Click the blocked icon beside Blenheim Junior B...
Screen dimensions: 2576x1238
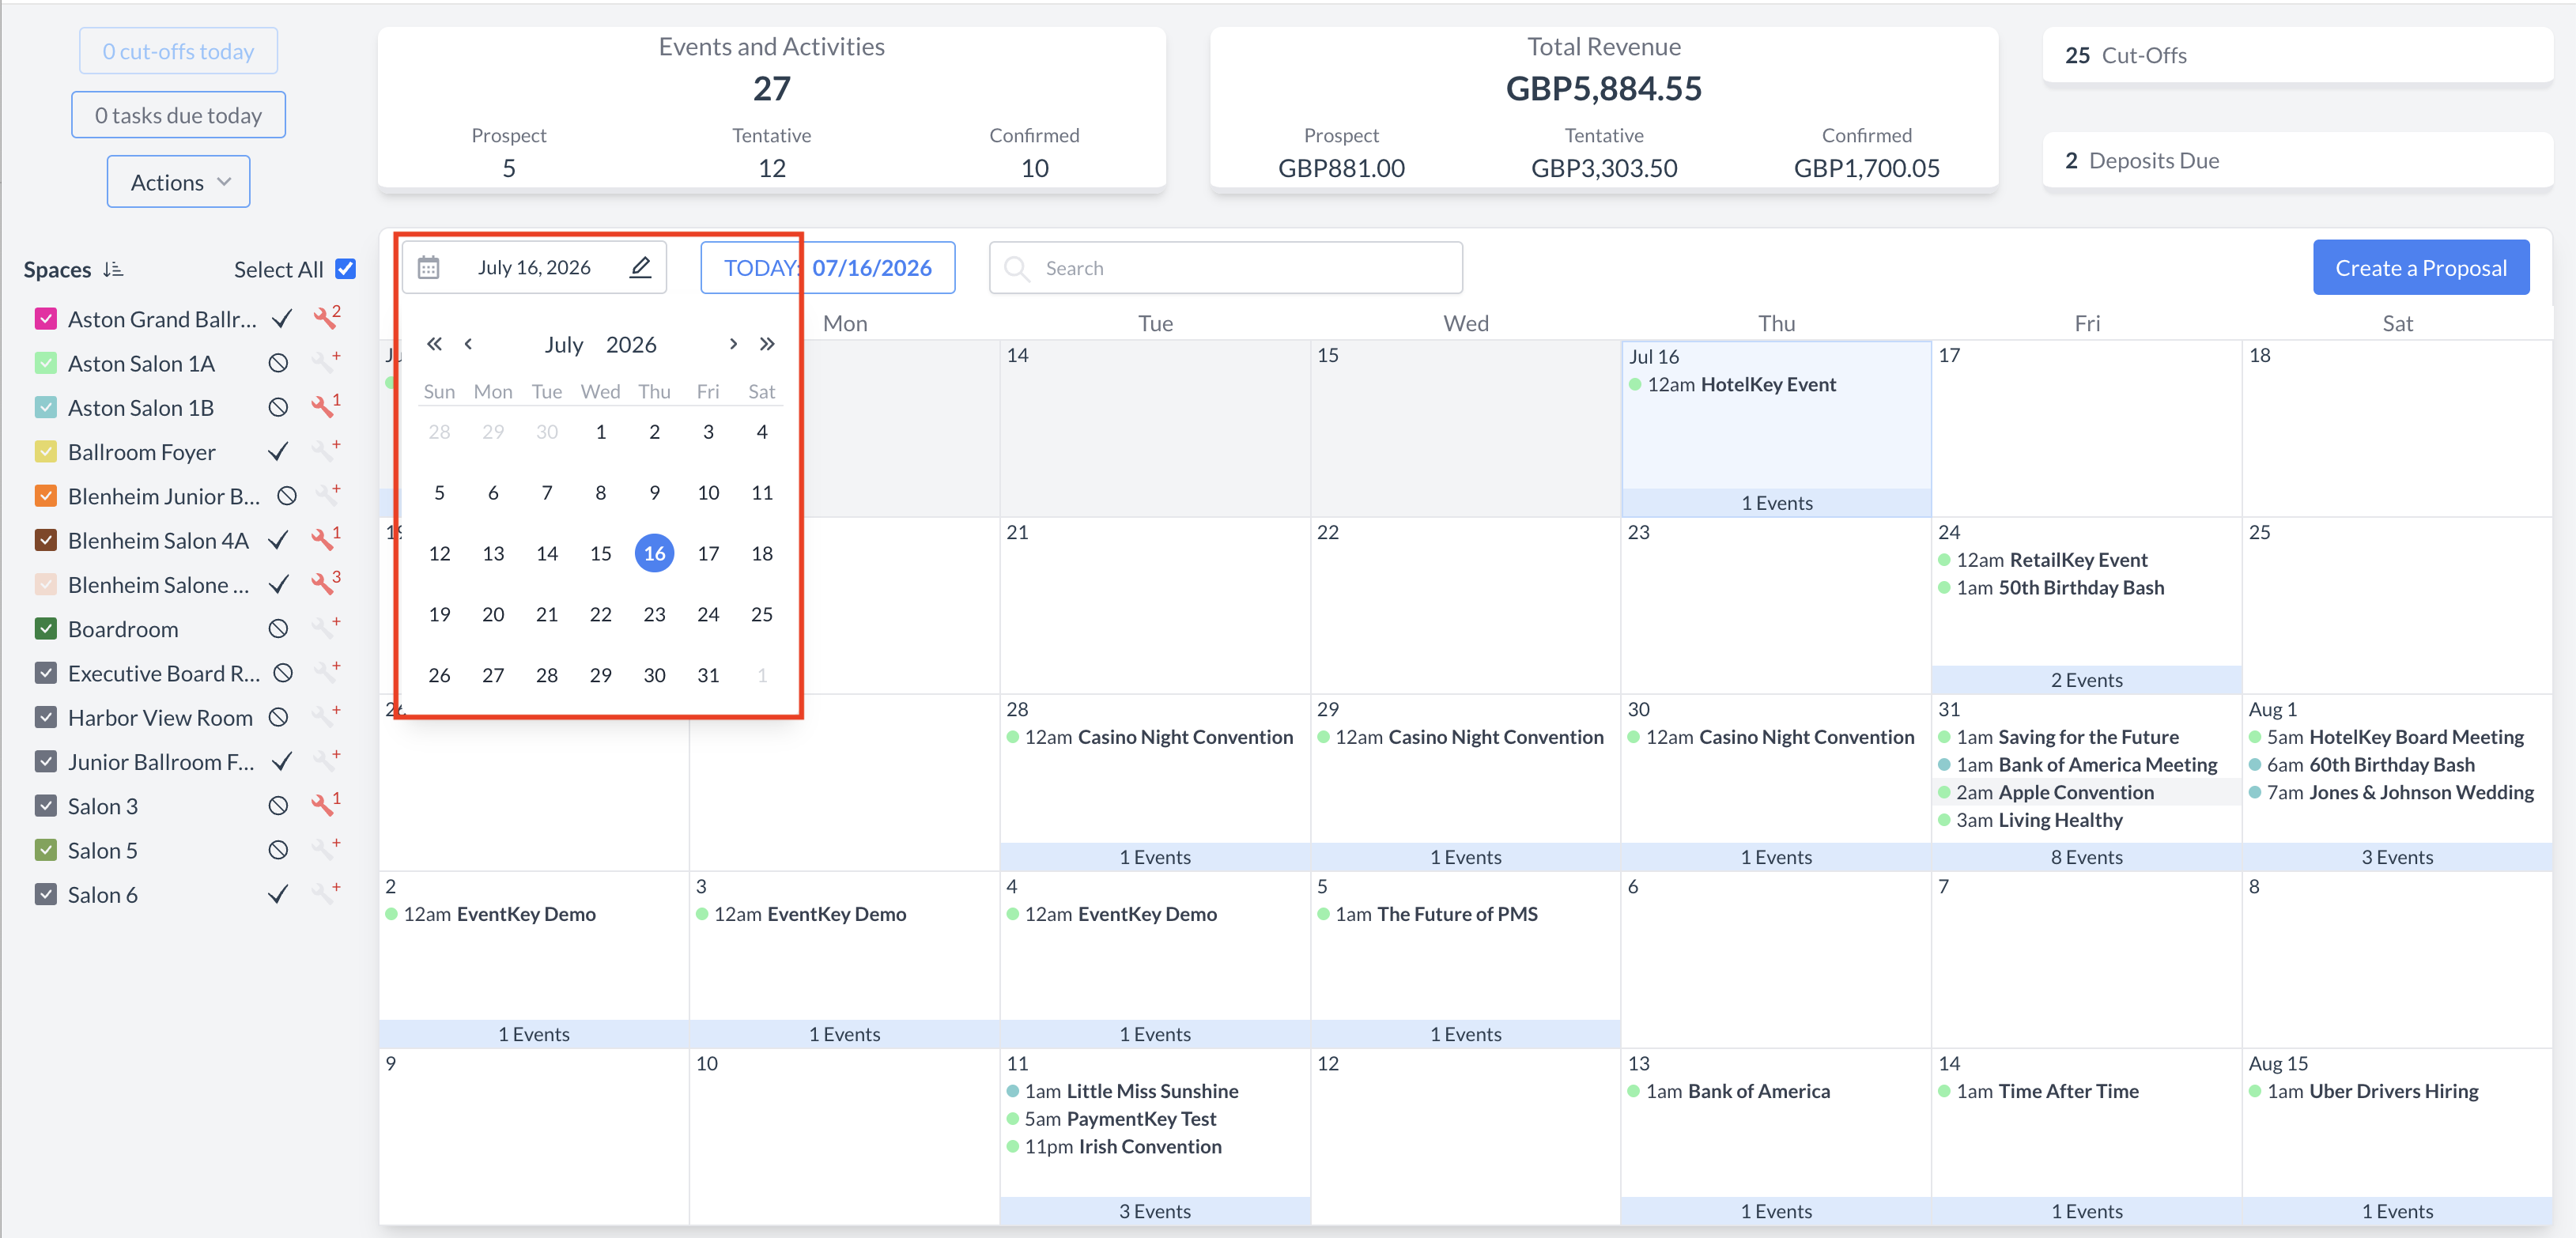(286, 496)
